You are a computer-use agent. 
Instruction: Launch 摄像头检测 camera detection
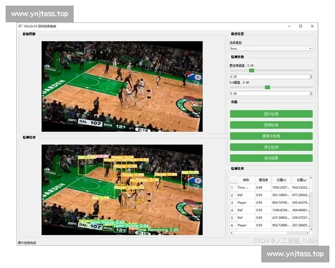pyautogui.click(x=271, y=136)
